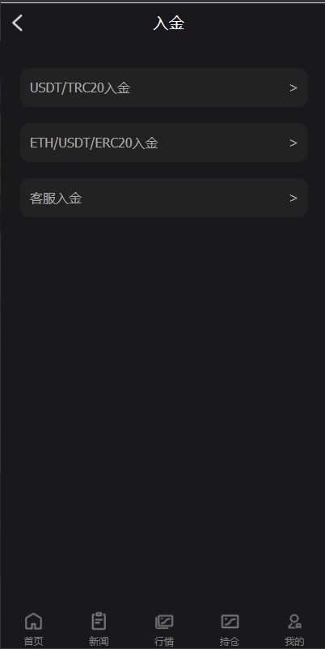
Task: Go back using the top-left arrow
Action: tap(17, 23)
